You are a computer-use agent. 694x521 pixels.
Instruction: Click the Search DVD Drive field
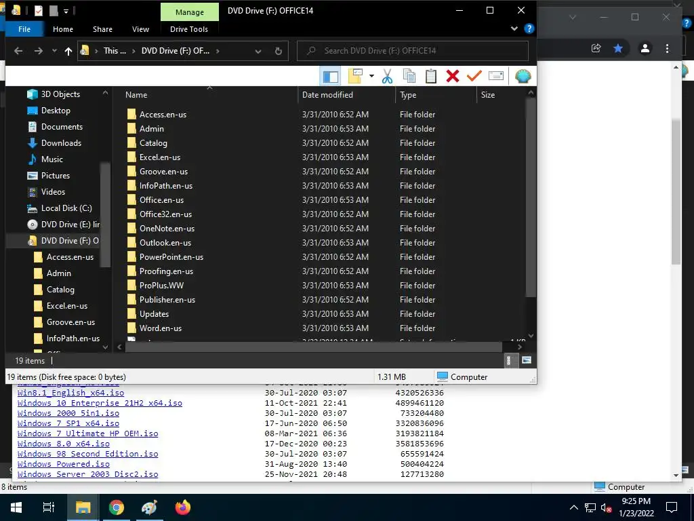[413, 51]
